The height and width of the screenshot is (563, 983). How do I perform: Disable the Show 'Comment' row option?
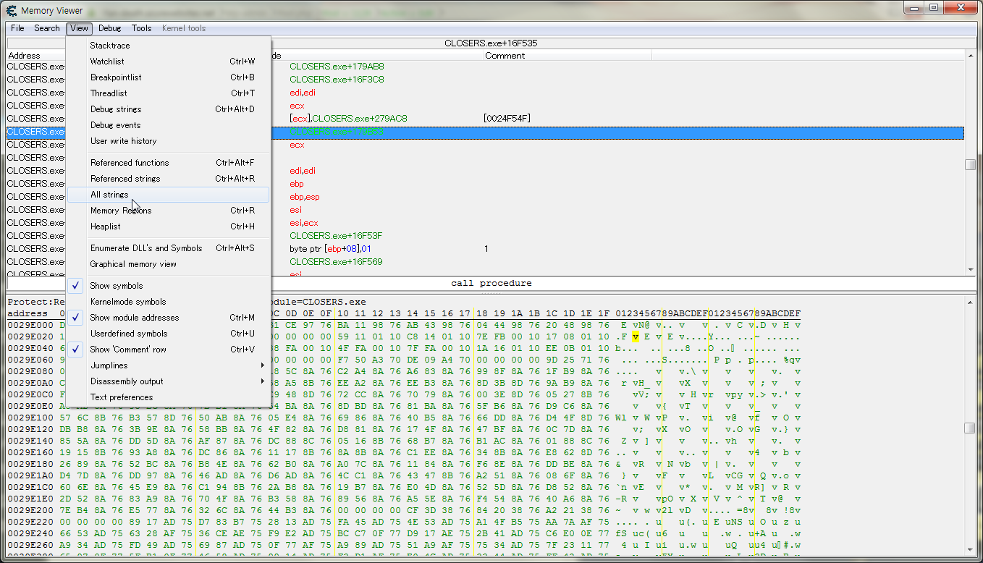[x=127, y=350]
